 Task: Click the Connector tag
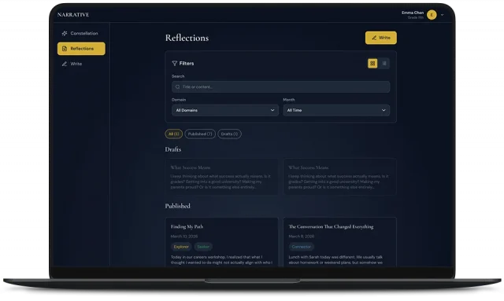pyautogui.click(x=301, y=247)
